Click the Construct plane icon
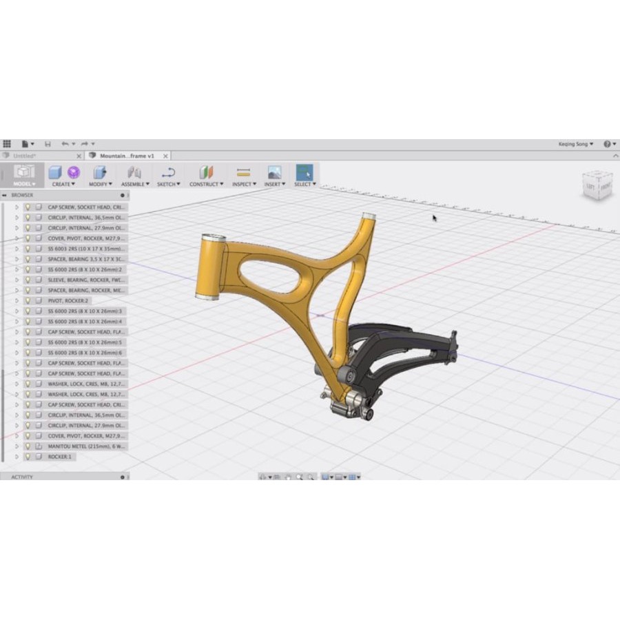620x620 pixels. click(x=204, y=172)
